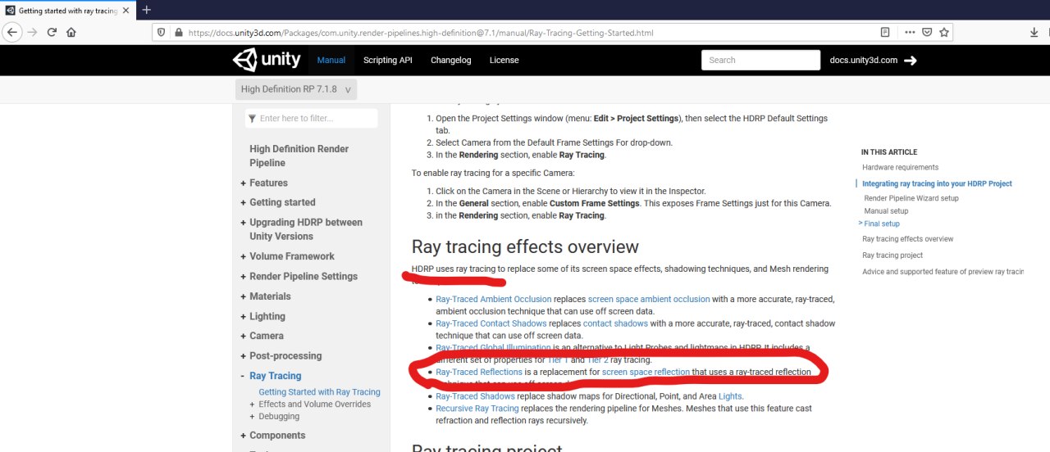Close the Getting started with ray tracing tab
The width and height of the screenshot is (1050, 452).
[x=126, y=10]
